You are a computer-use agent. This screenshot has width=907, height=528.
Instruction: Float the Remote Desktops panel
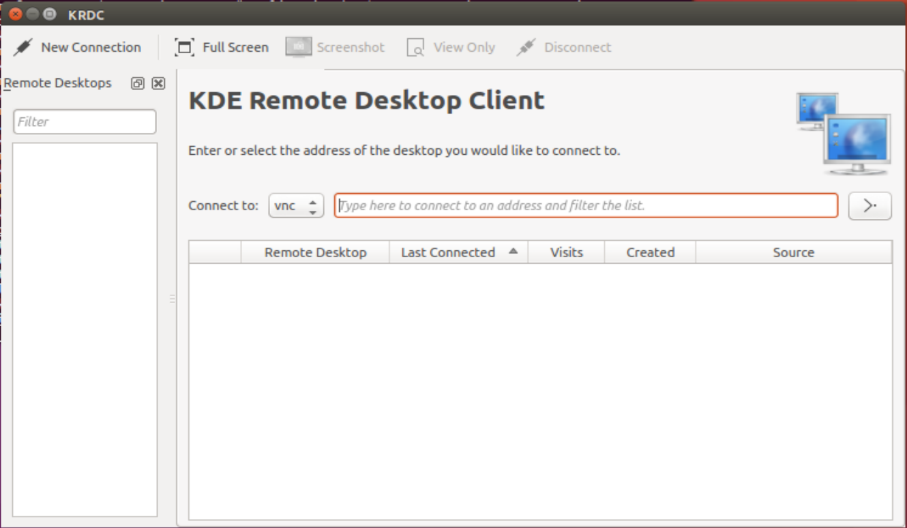coord(138,83)
